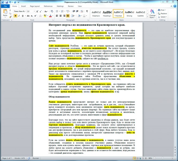Align text right
The image size is (178, 161).
pyautogui.click(x=64, y=16)
